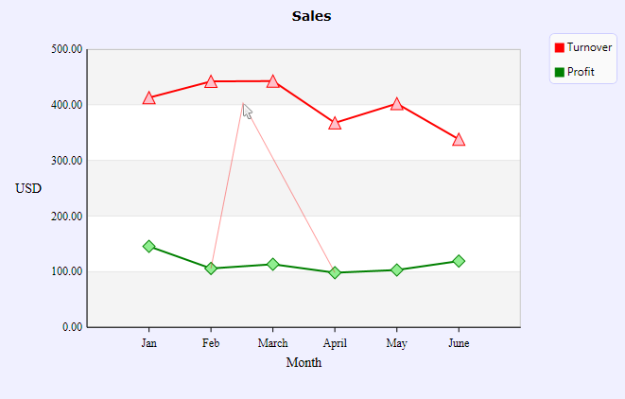Select the Profit diamond marker for April

(x=335, y=272)
